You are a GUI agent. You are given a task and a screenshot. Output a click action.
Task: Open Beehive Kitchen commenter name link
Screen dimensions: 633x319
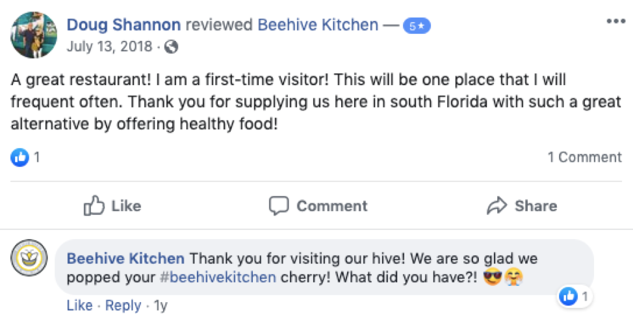click(125, 259)
